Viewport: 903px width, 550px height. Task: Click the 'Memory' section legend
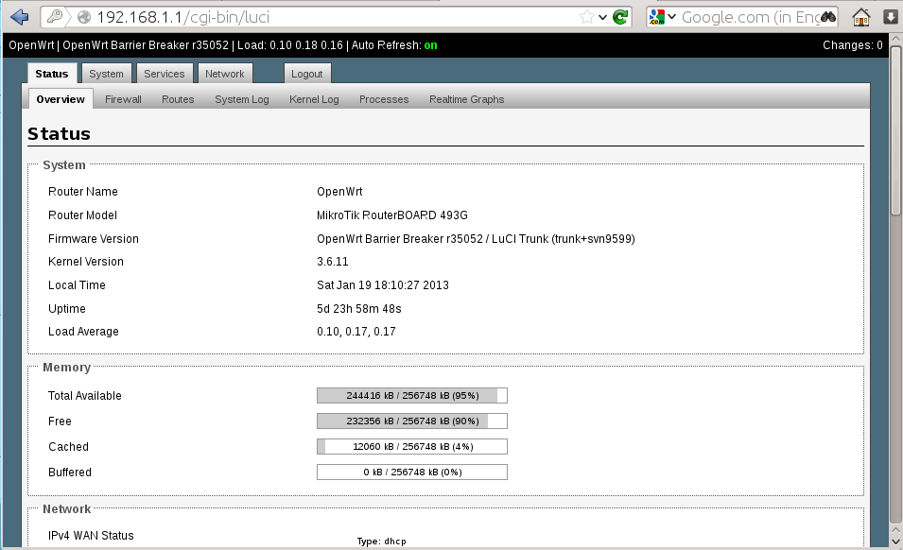pos(67,368)
